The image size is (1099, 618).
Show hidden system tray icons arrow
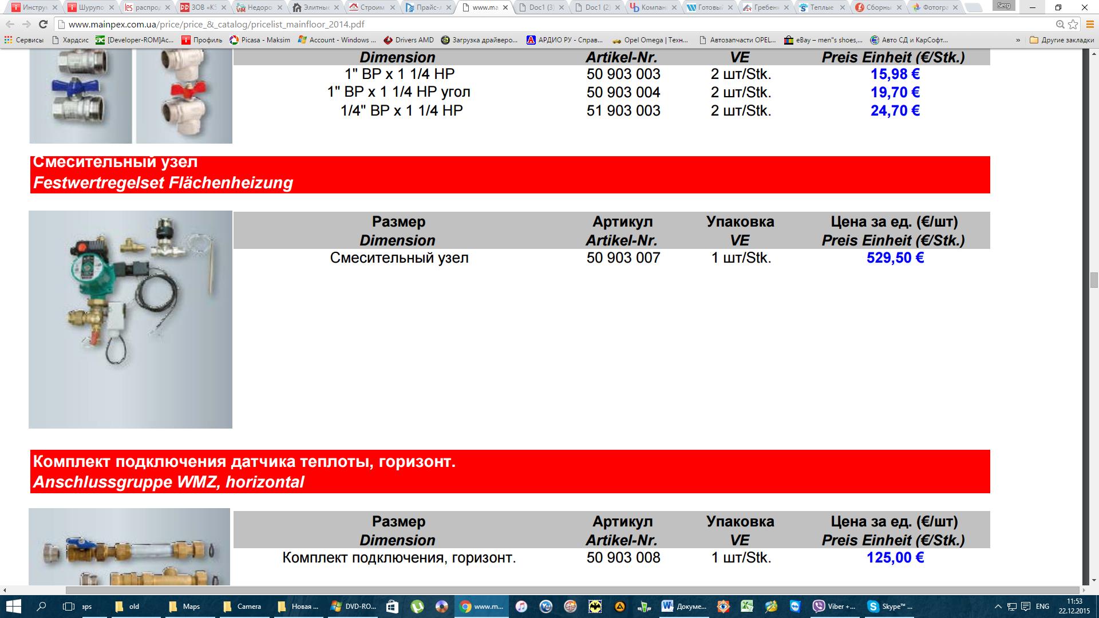coord(998,607)
